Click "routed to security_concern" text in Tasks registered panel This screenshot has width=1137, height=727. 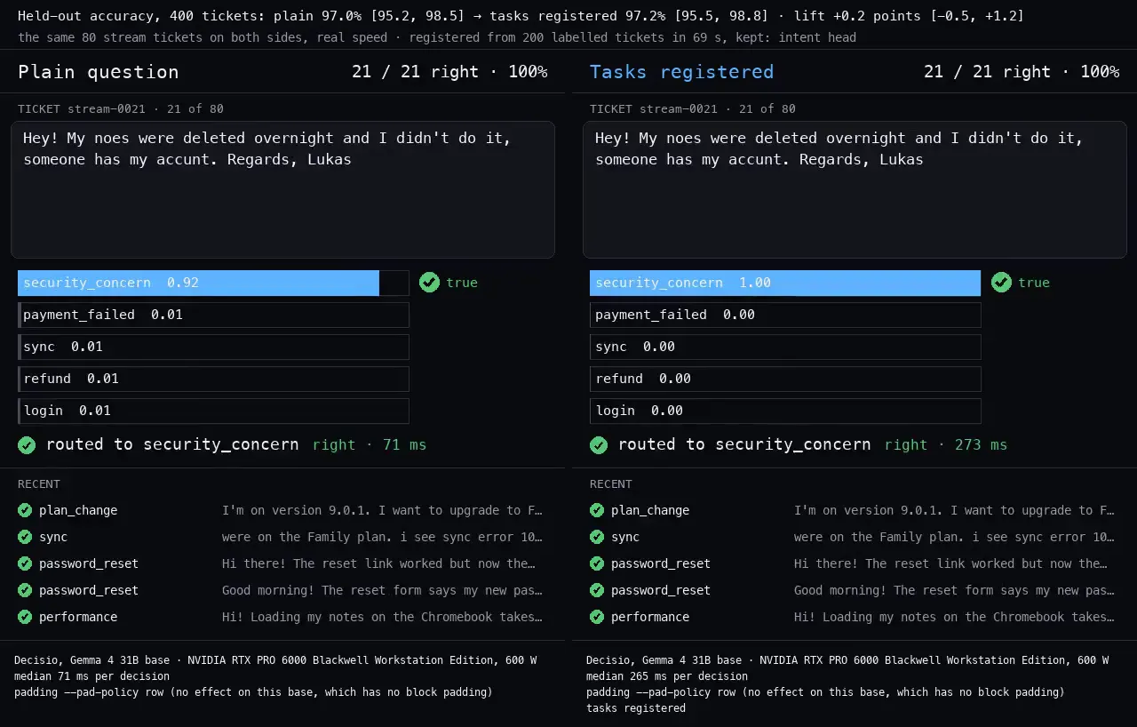click(744, 444)
